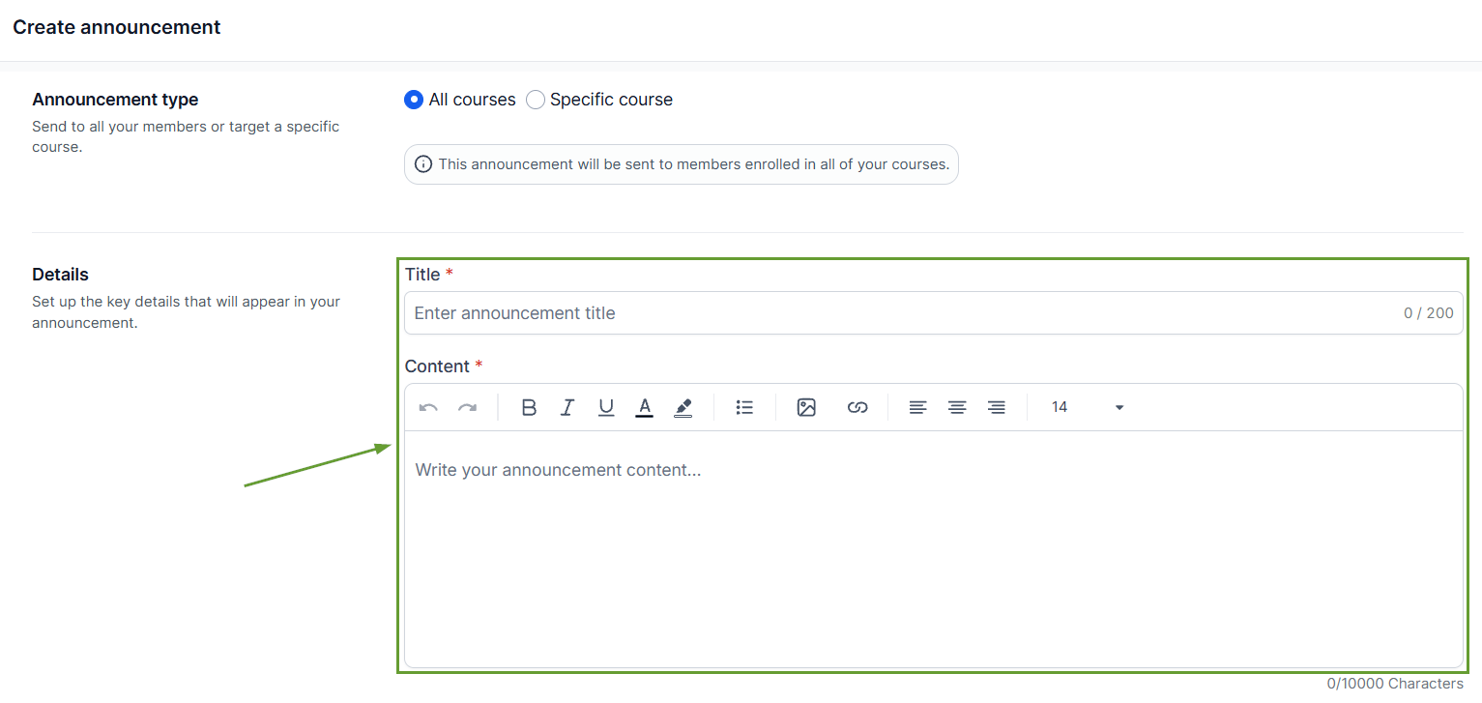Select the highlight marker tool

coord(683,408)
